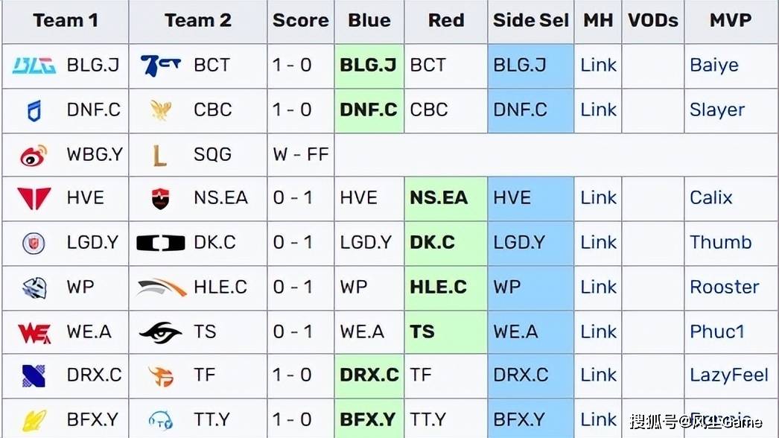Click the green NS.EA winner cell

(x=445, y=198)
